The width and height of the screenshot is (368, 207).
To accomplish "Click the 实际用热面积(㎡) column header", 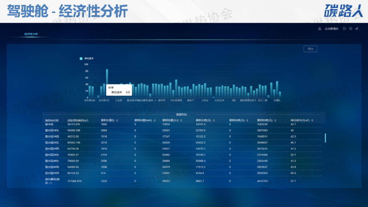I will click(x=78, y=120).
